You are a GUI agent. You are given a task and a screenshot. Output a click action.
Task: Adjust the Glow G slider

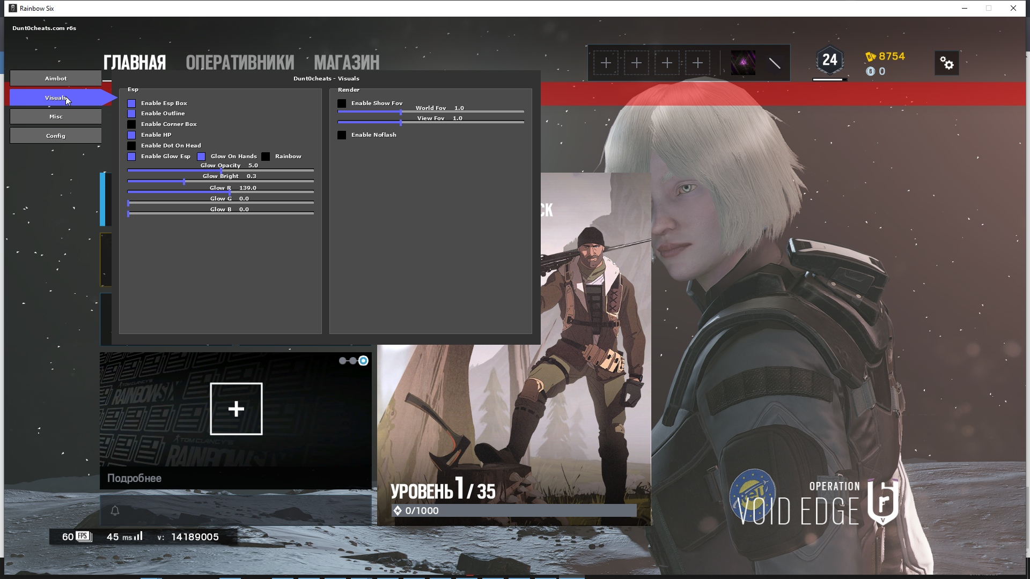coord(220,203)
